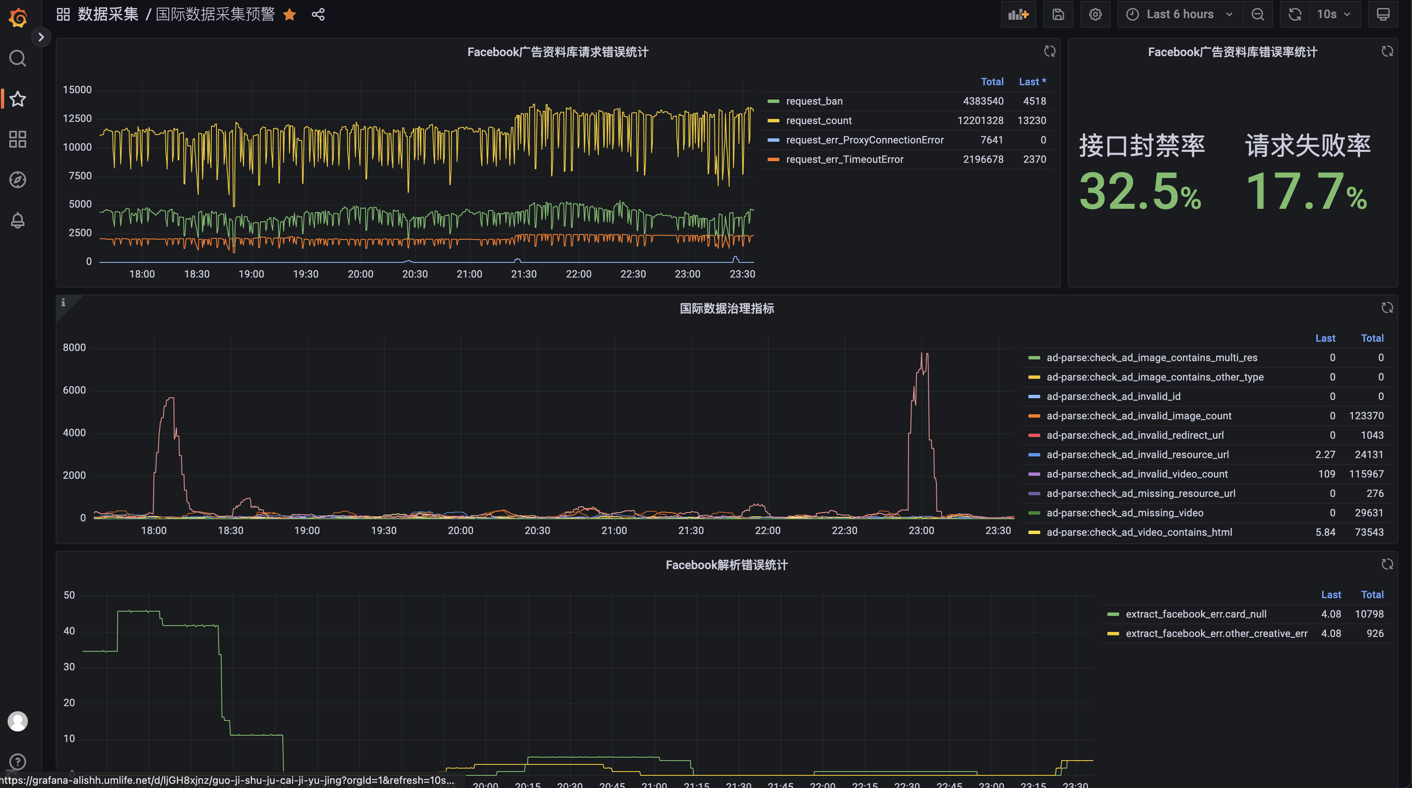Screen dimensions: 1412x788
Task: Save the dashboard with the disk icon
Action: (1058, 14)
